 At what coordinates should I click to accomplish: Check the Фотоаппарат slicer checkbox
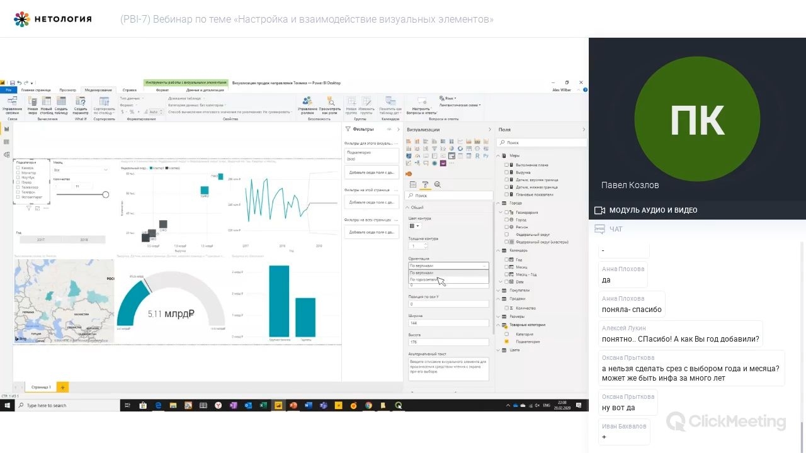coord(18,197)
